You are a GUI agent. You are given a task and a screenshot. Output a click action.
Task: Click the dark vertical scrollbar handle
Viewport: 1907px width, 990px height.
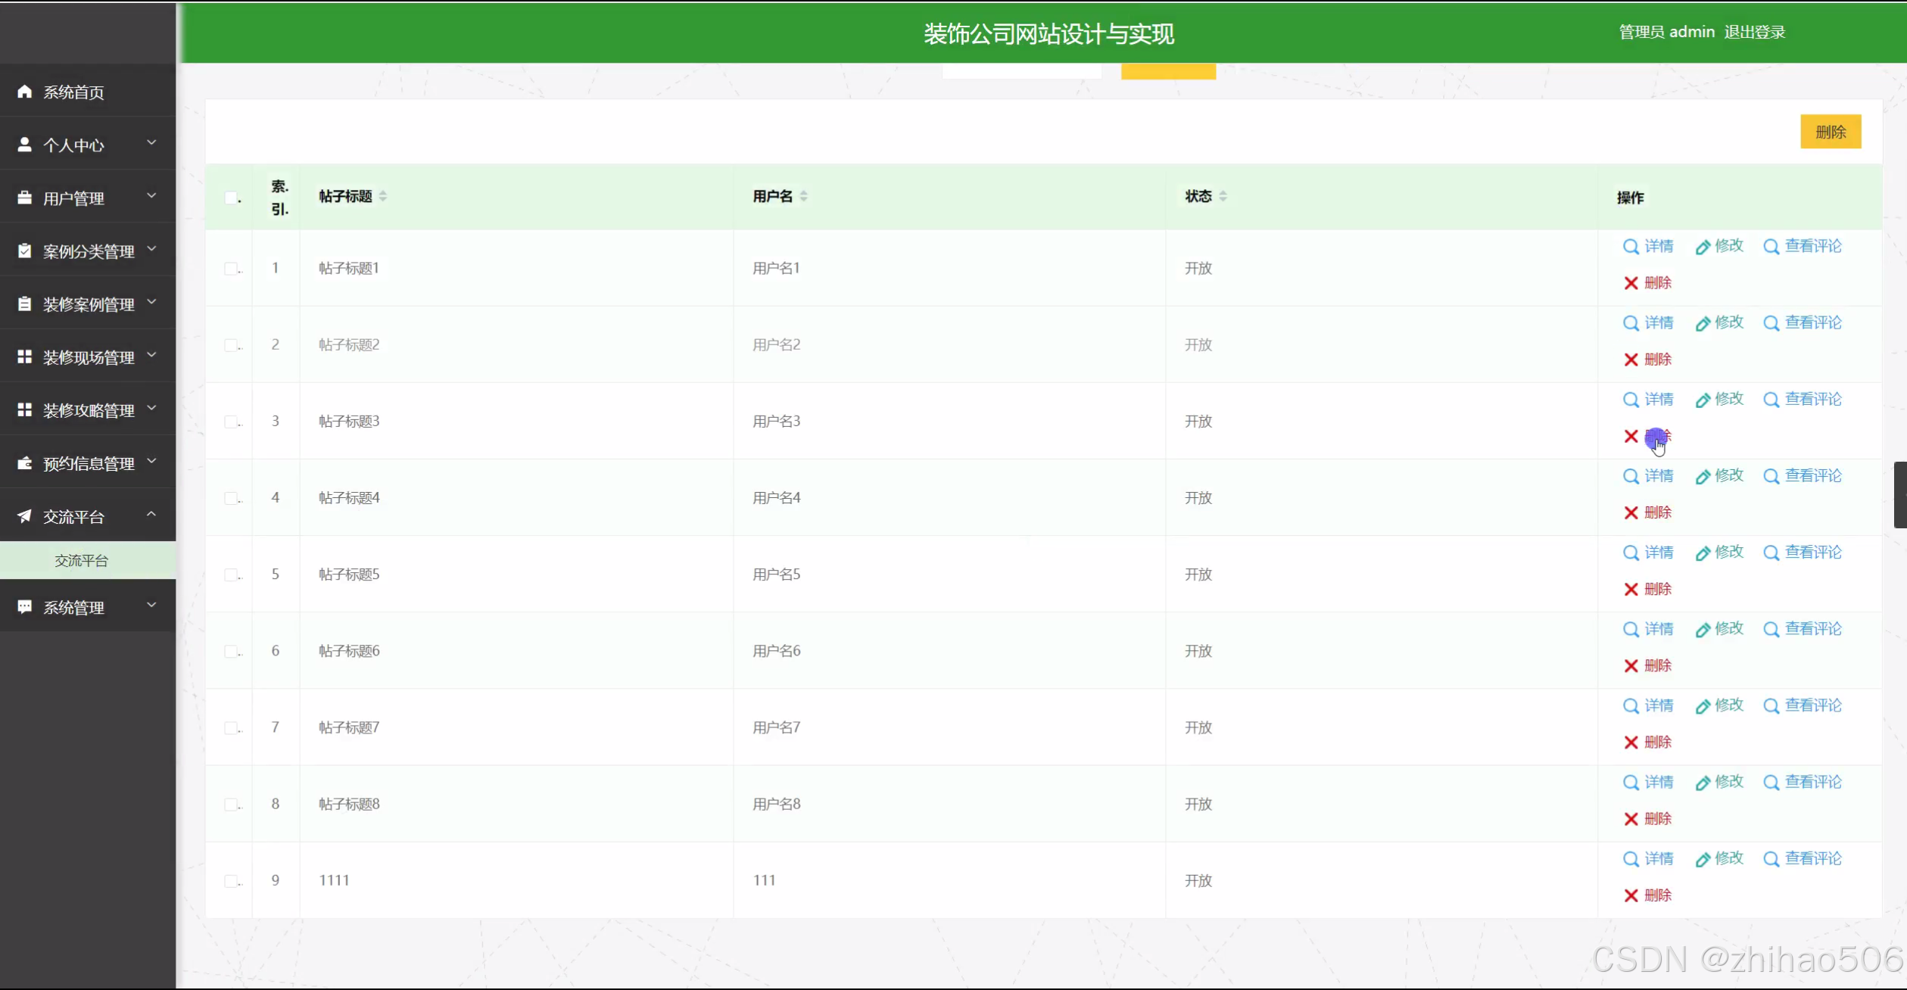(x=1900, y=495)
